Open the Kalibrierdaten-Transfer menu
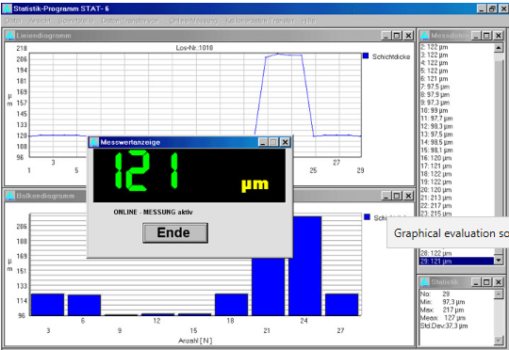This screenshot has width=509, height=350. point(260,21)
